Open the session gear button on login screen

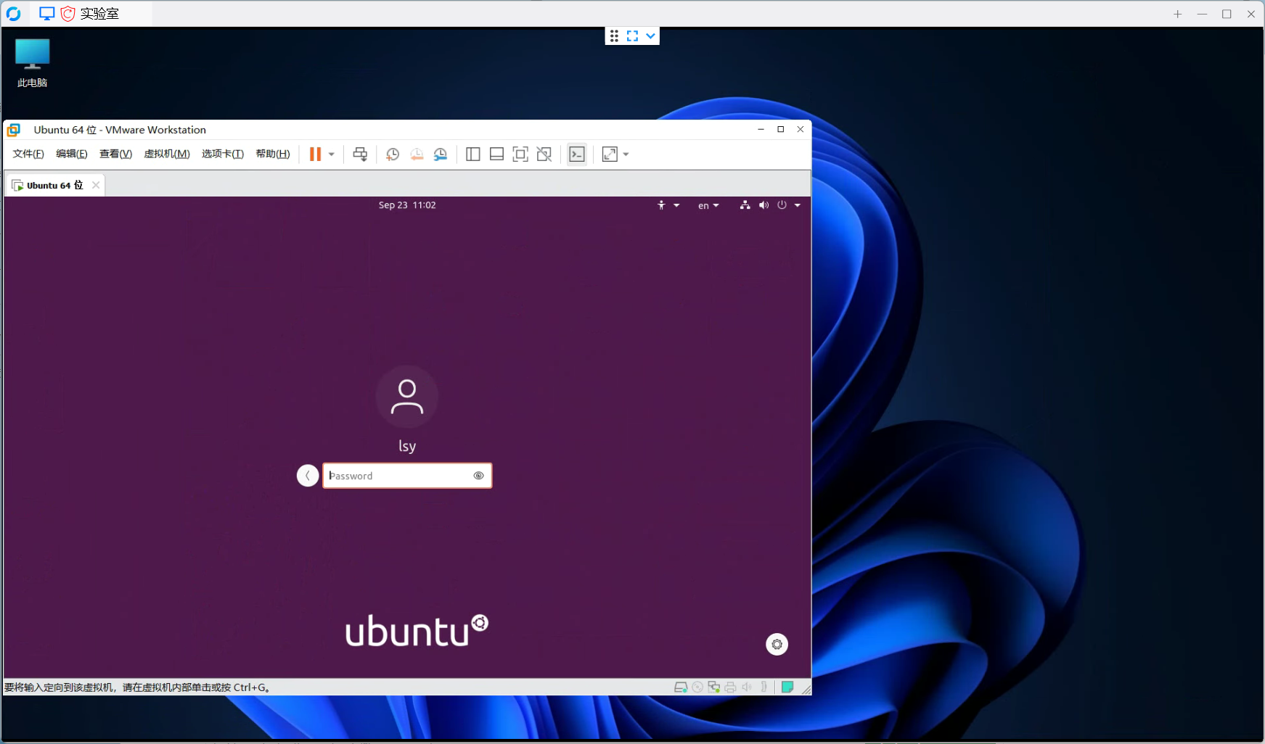[x=777, y=644]
